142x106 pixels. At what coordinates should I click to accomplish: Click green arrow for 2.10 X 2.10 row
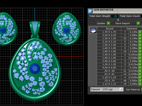140,42
